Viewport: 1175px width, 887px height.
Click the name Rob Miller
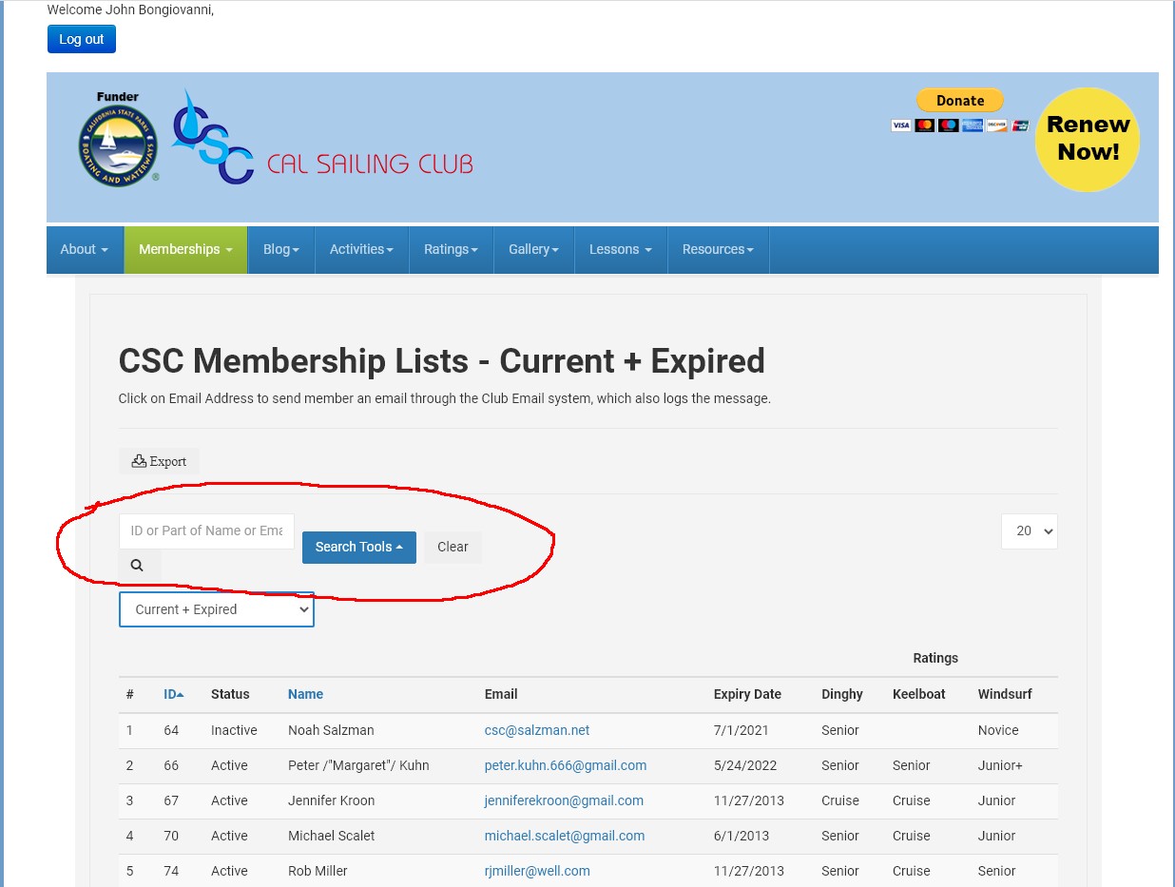click(x=318, y=871)
